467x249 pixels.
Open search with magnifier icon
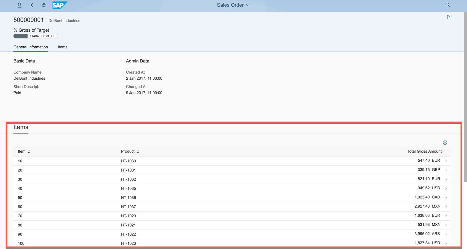point(448,5)
